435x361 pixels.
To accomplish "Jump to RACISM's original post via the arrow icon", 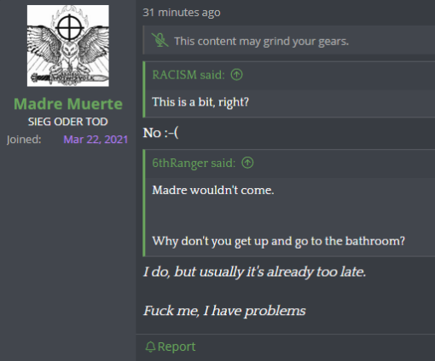I will pyautogui.click(x=236, y=75).
